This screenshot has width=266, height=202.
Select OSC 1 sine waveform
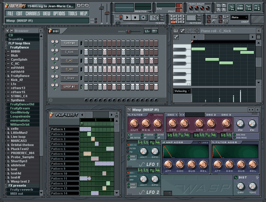[x=181, y=135]
